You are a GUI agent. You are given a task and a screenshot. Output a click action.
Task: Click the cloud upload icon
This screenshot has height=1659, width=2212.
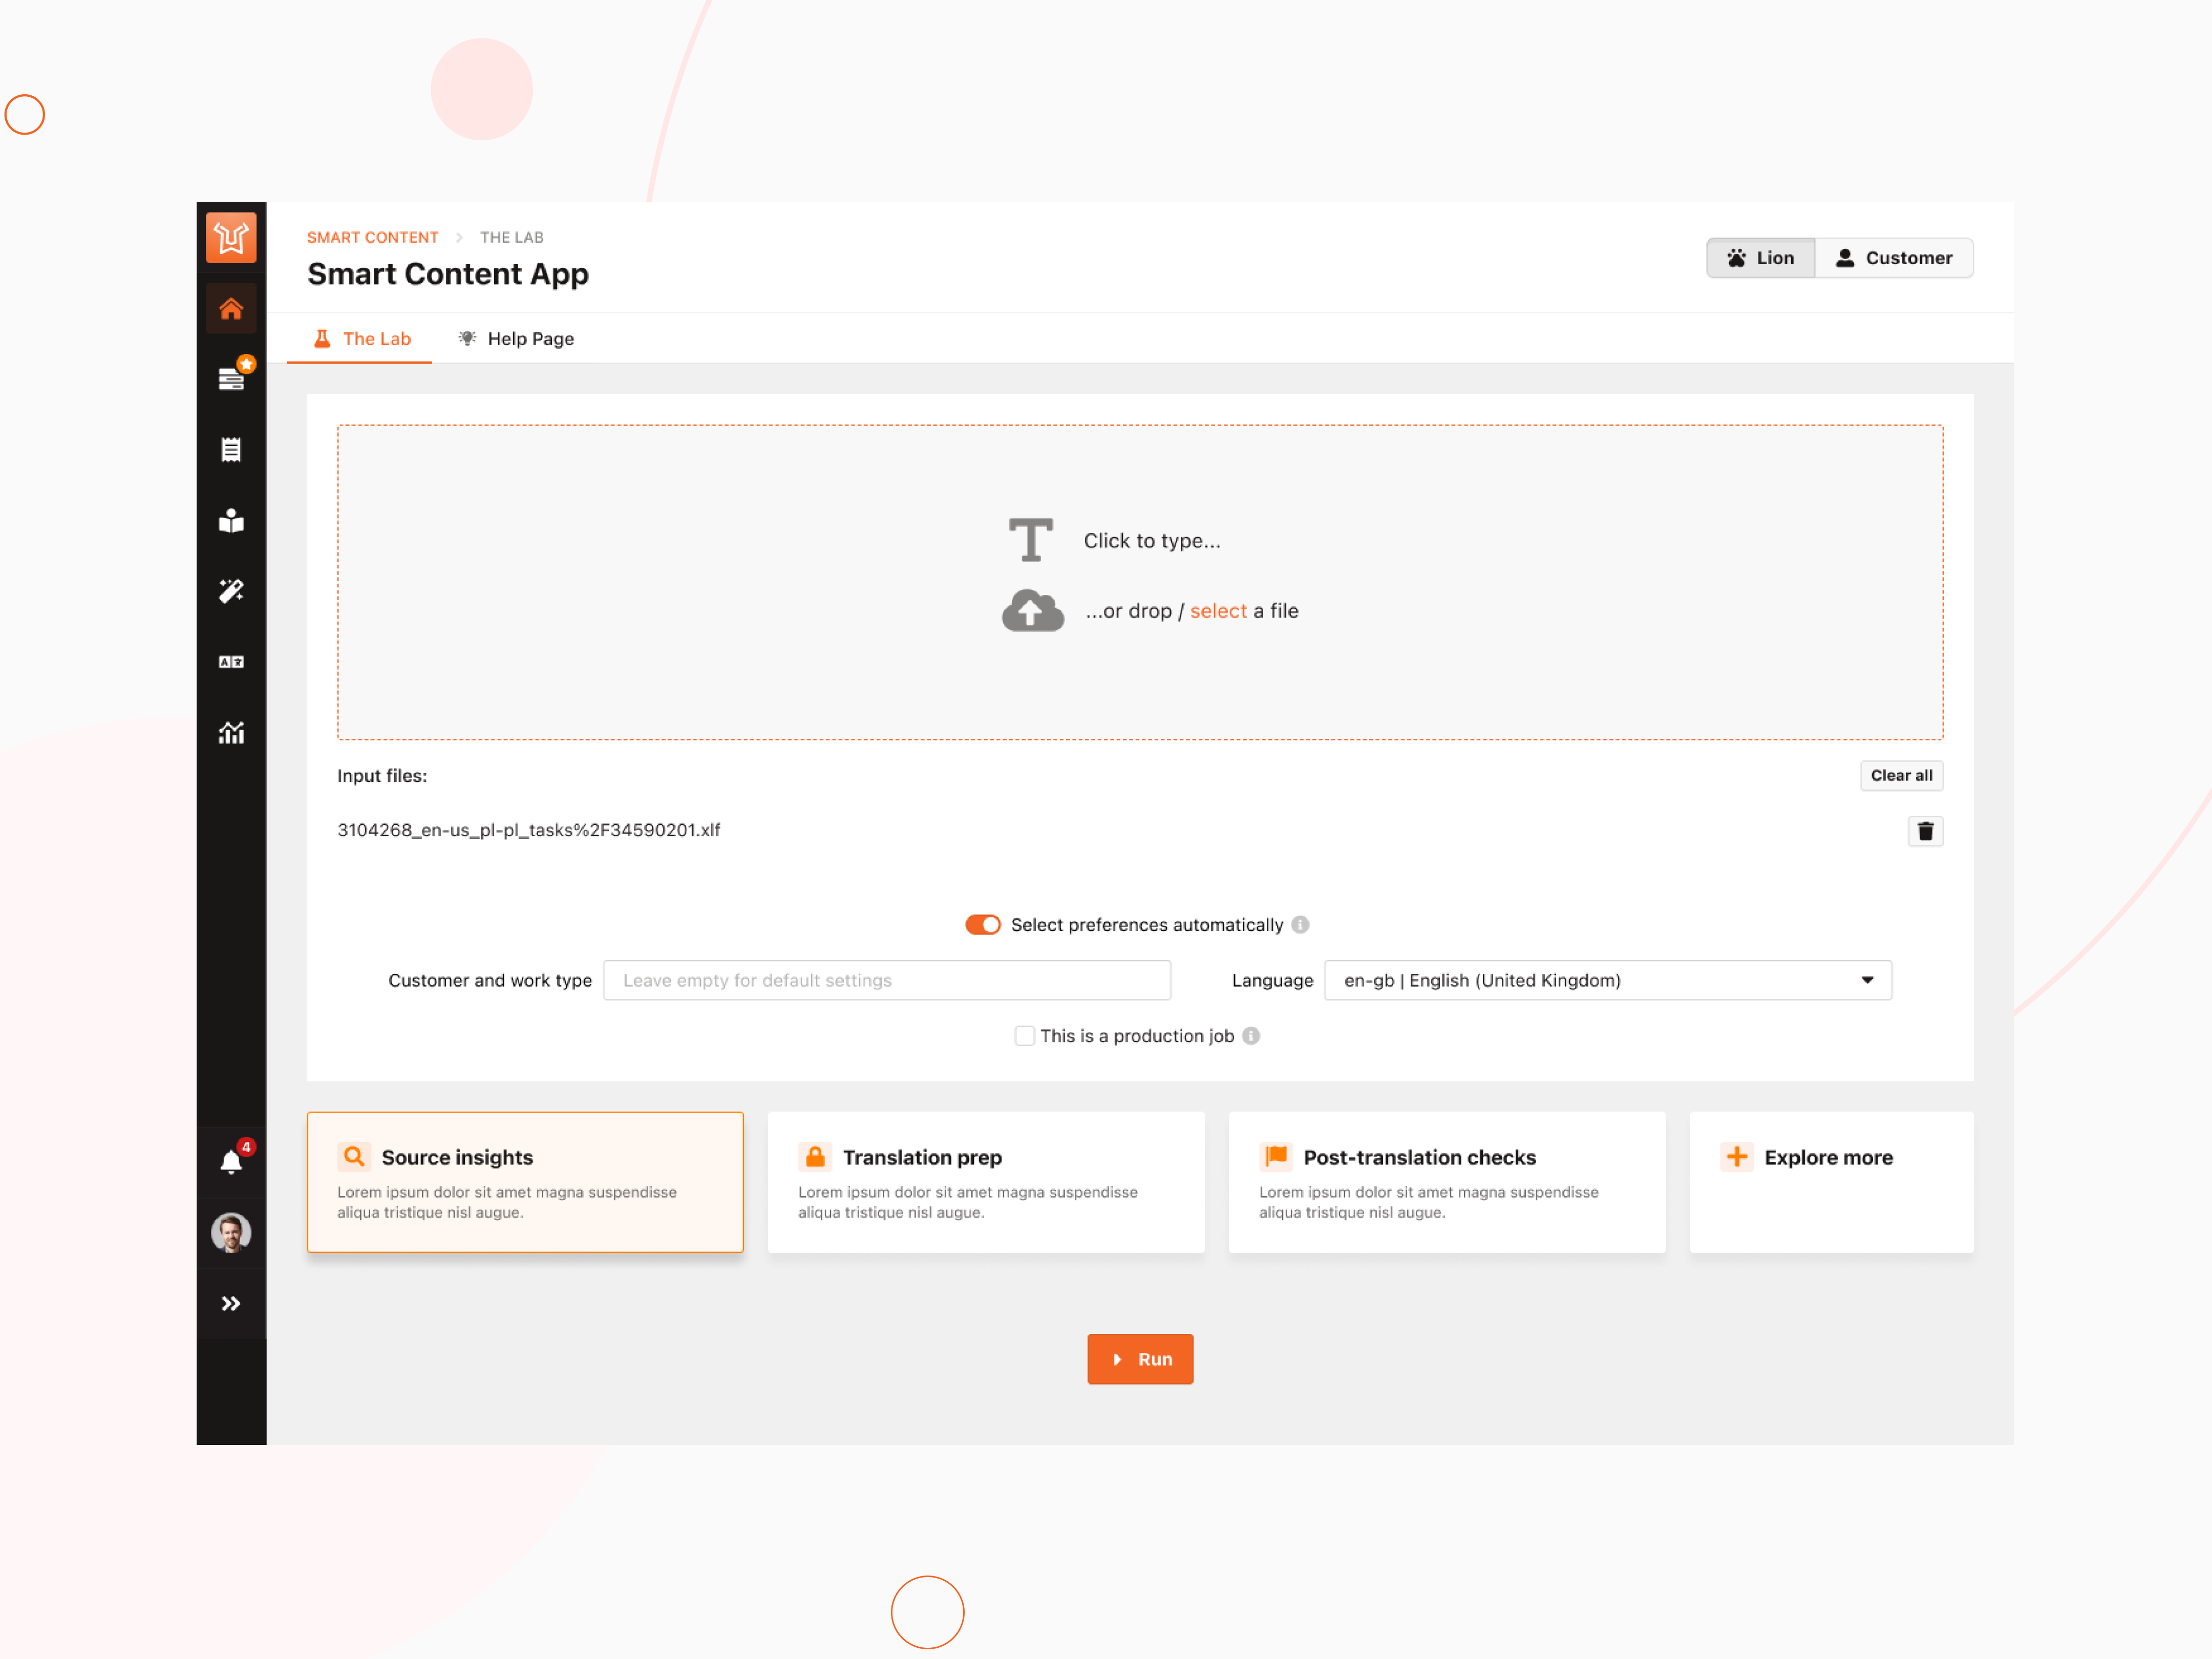(x=1033, y=610)
